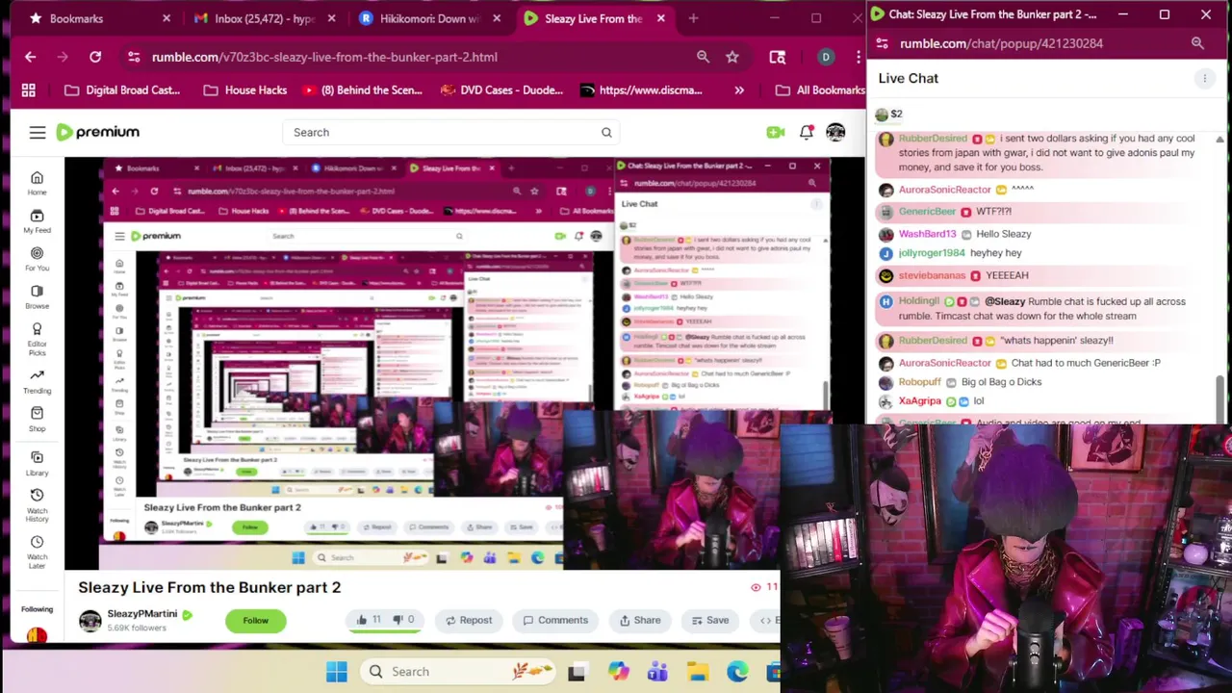Click RubberDesired username in chat
1232x693 pixels.
coord(933,139)
